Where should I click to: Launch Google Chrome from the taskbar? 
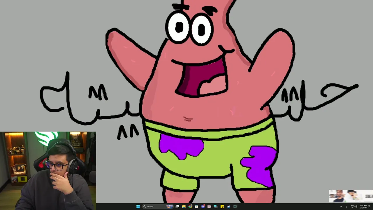[190, 206]
